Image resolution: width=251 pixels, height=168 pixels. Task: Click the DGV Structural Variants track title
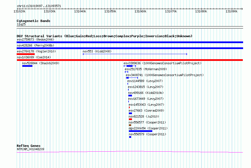pyautogui.click(x=105, y=36)
